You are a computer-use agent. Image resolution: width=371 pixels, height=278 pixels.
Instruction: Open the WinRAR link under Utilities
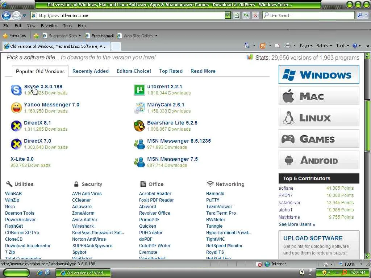point(13,193)
